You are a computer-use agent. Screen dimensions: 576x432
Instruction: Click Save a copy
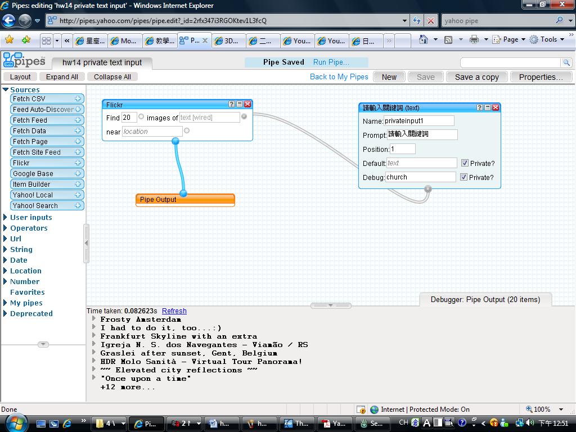point(477,77)
